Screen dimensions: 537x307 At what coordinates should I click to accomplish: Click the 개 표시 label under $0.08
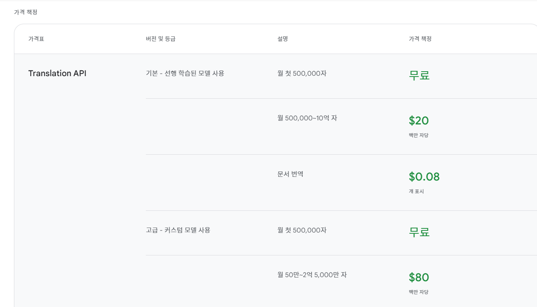[416, 191]
